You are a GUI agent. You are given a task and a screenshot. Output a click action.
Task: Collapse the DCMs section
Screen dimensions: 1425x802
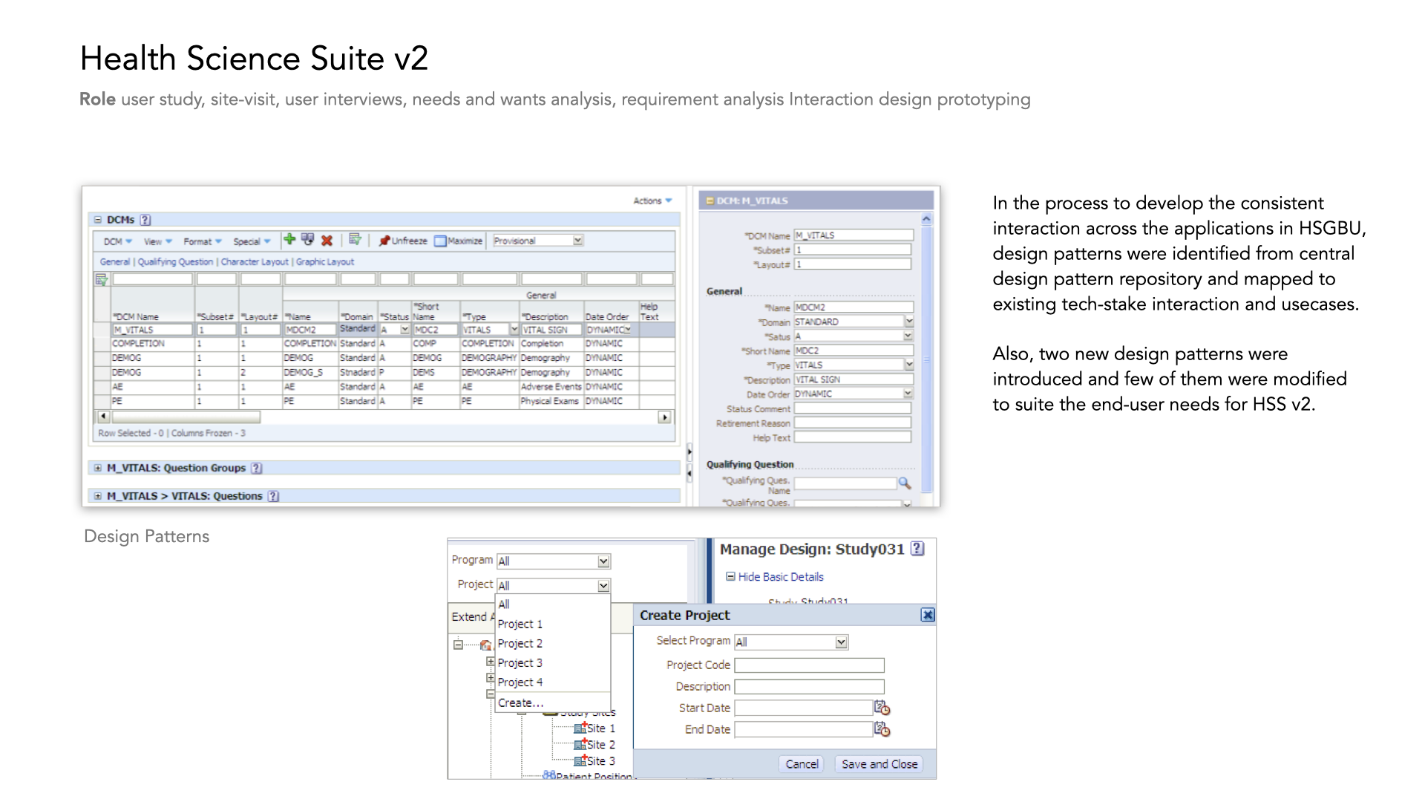(98, 220)
